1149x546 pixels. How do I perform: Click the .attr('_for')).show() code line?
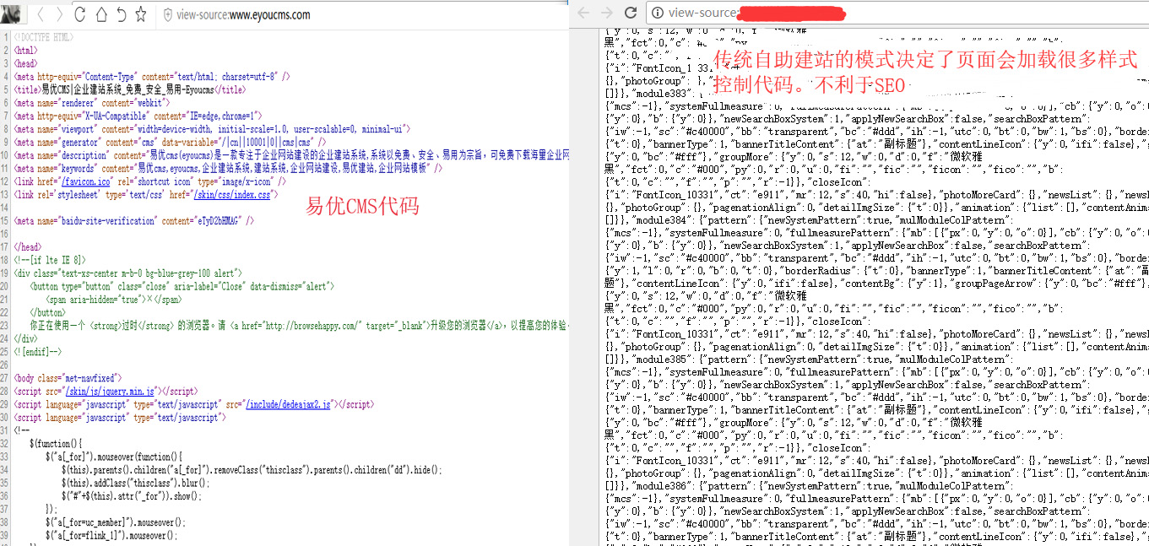pyautogui.click(x=132, y=496)
